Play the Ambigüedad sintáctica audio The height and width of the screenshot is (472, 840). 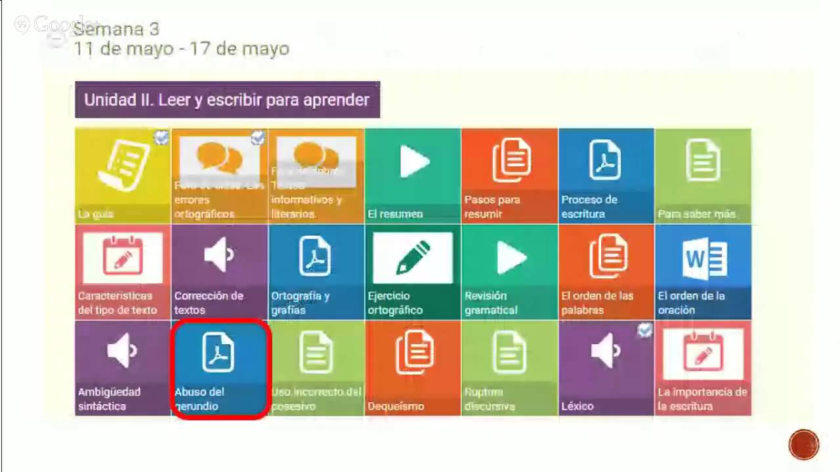point(123,368)
